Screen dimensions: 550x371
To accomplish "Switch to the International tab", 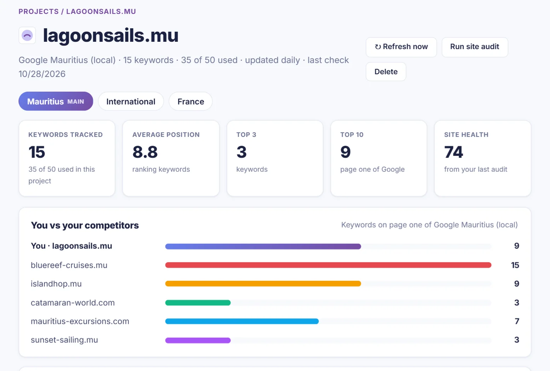I will click(131, 101).
